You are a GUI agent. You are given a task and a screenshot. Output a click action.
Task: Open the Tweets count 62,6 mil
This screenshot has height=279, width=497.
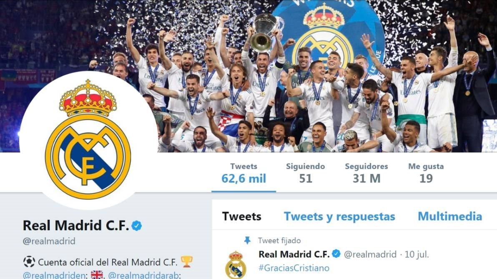click(x=243, y=173)
